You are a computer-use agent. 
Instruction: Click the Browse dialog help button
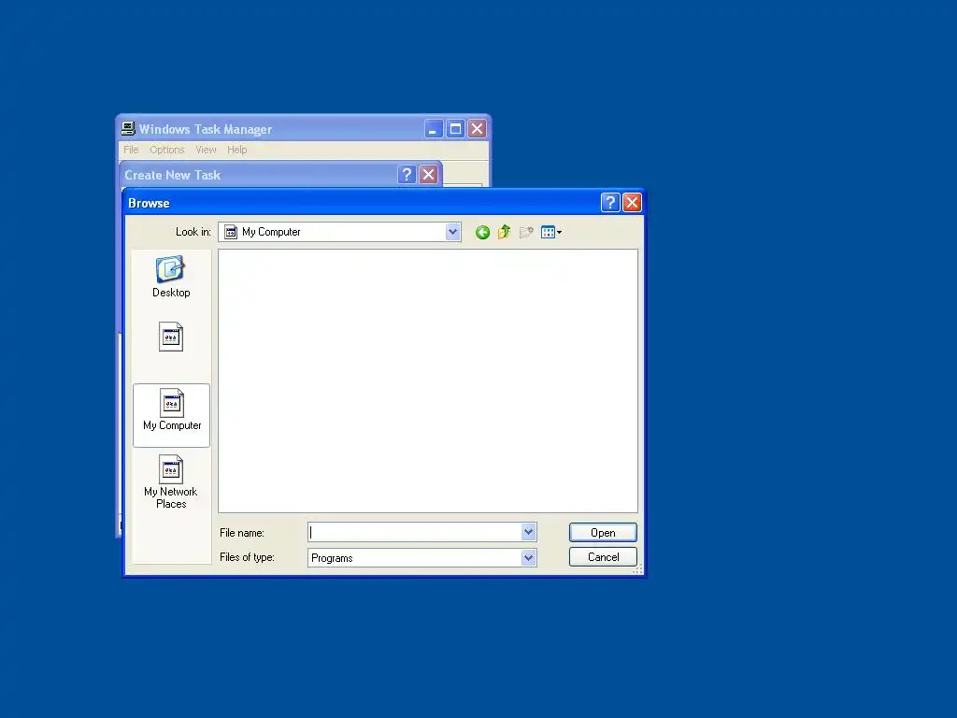click(x=610, y=202)
